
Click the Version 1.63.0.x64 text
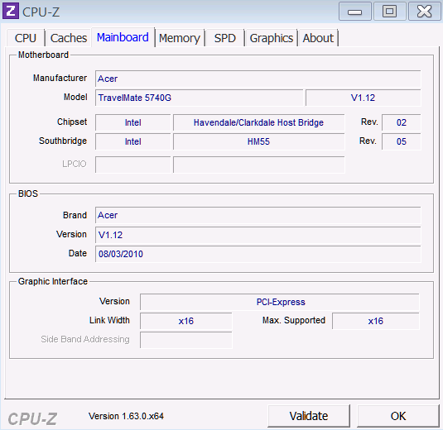click(126, 416)
